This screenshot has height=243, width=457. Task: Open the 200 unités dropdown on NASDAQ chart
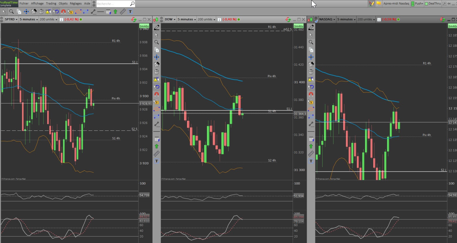pyautogui.click(x=366, y=19)
